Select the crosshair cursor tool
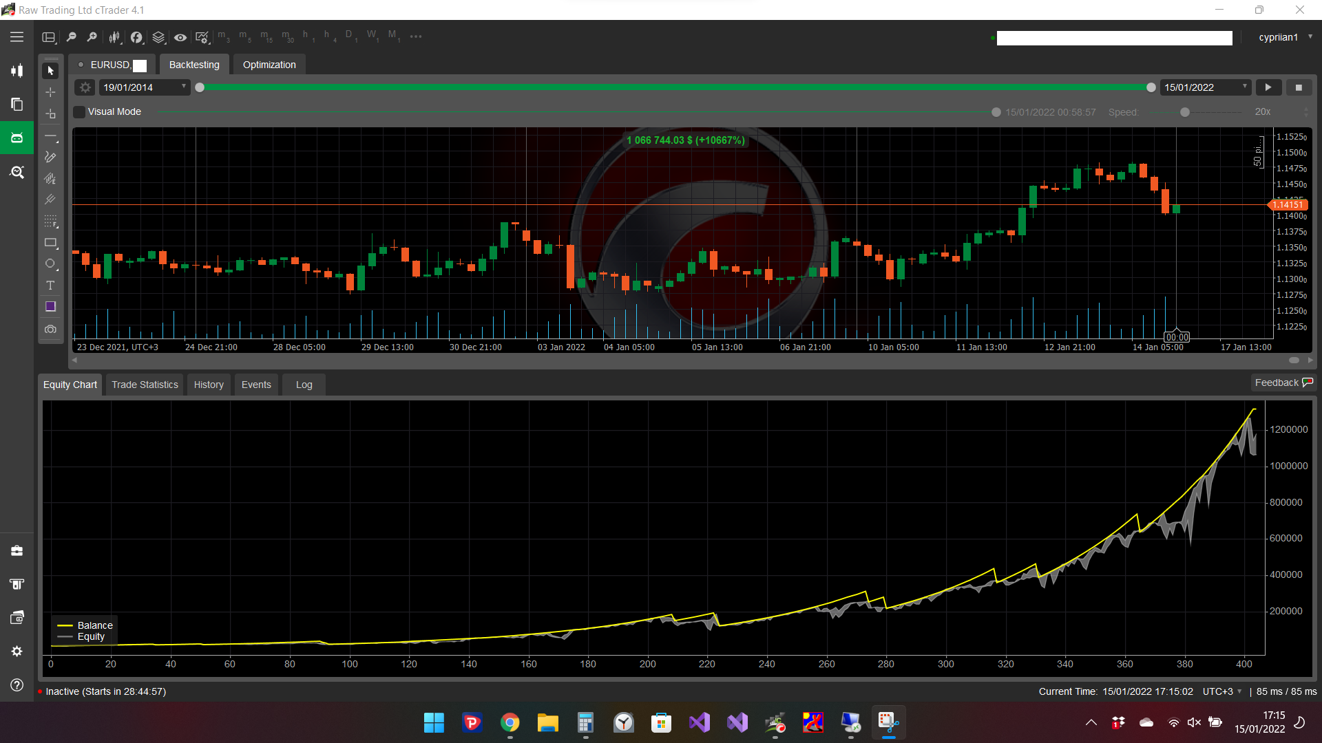Screen dimensions: 1322x743 point(50,92)
